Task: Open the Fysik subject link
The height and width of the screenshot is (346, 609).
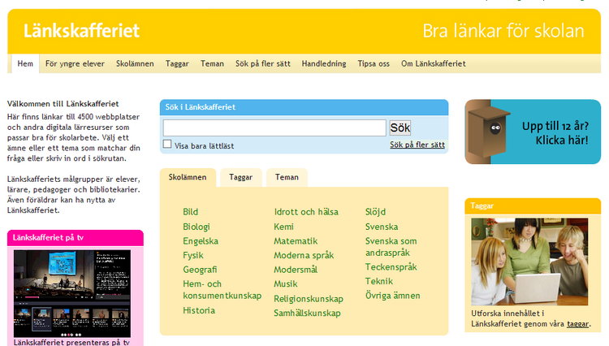Action: click(x=193, y=256)
